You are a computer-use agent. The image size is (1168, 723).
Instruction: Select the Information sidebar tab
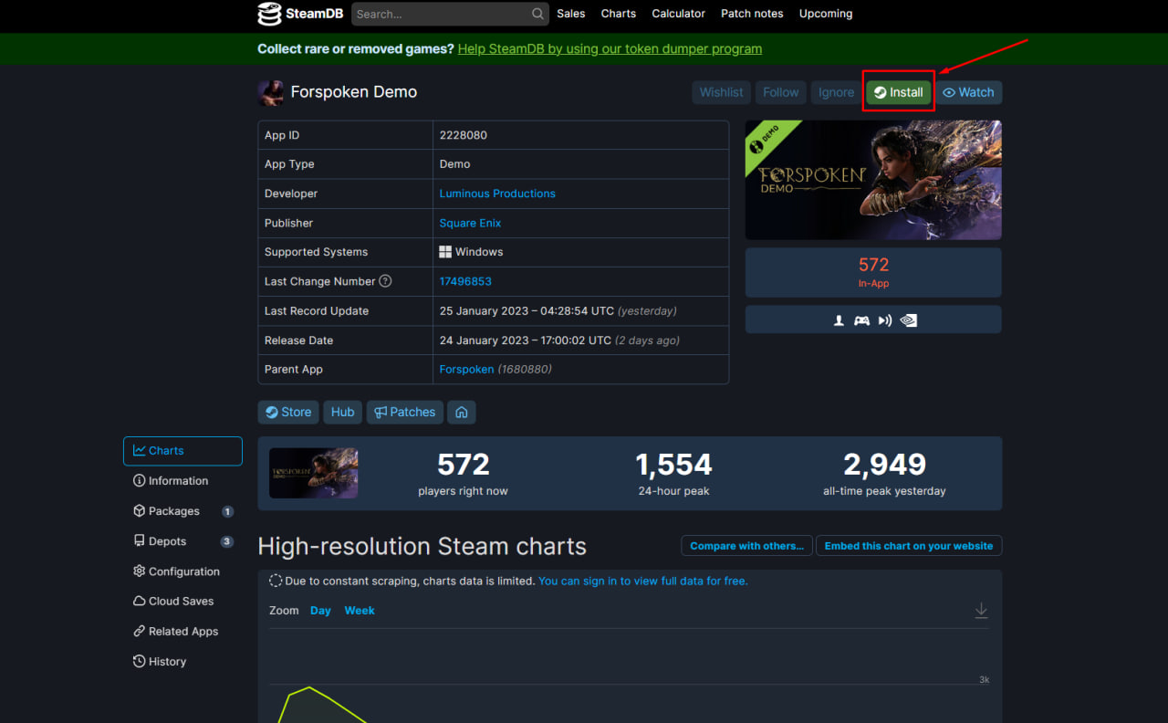(182, 481)
